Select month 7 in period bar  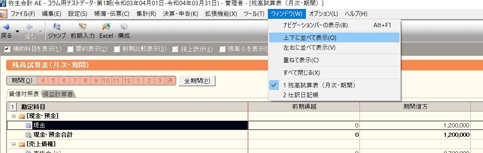click(74, 81)
